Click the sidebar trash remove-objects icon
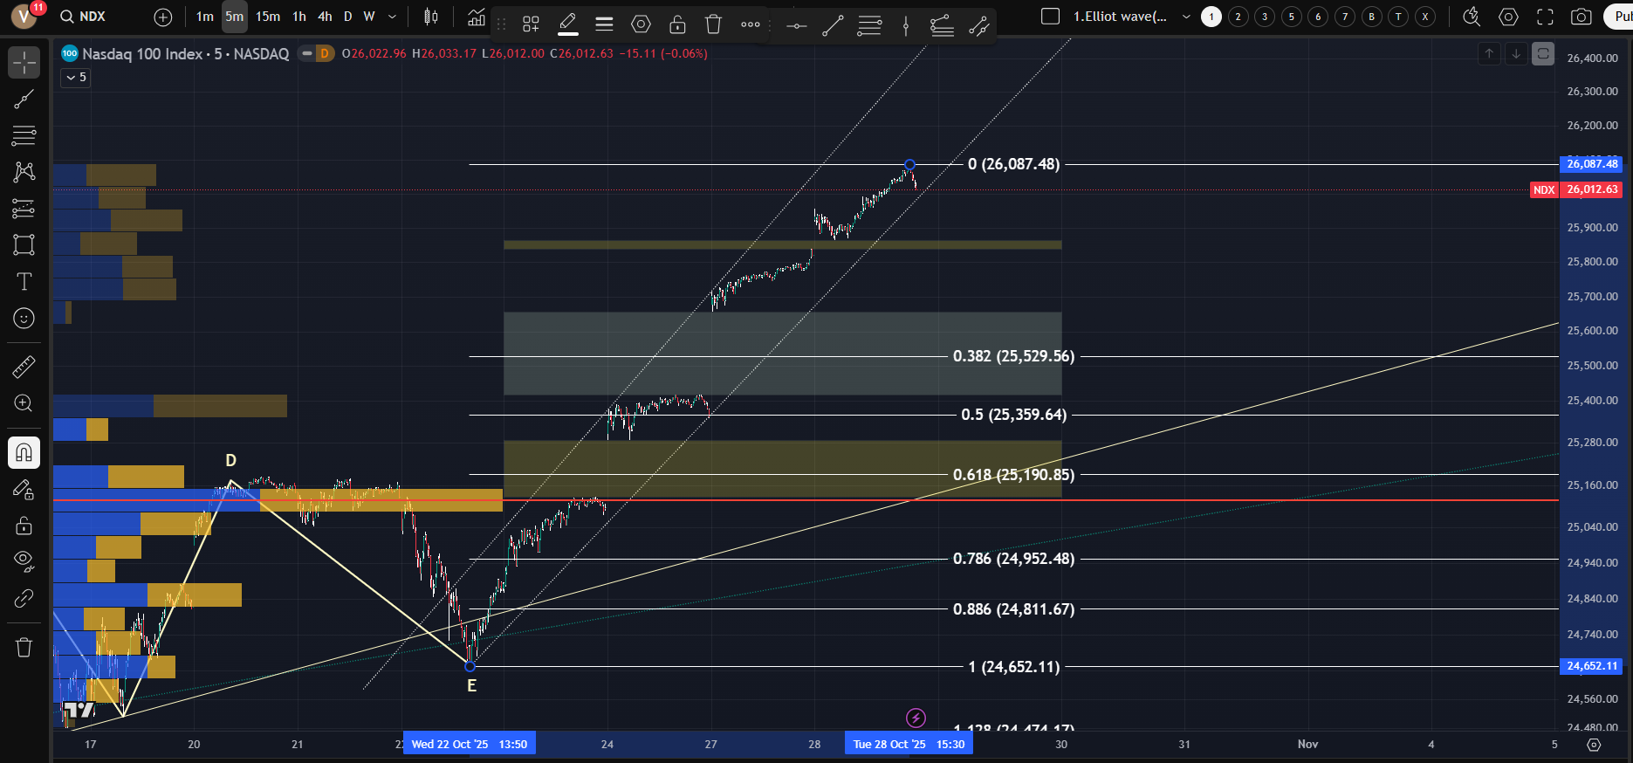 pos(24,647)
